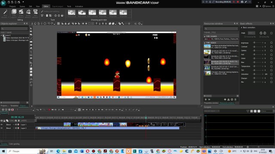Toggle visibility eye for Layer 2
This screenshot has height=154, width=275.
tap(2, 128)
